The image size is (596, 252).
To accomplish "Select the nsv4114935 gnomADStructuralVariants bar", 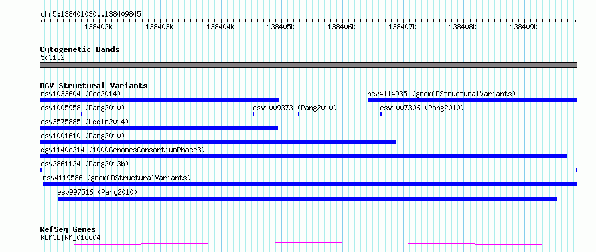I will [472, 100].
